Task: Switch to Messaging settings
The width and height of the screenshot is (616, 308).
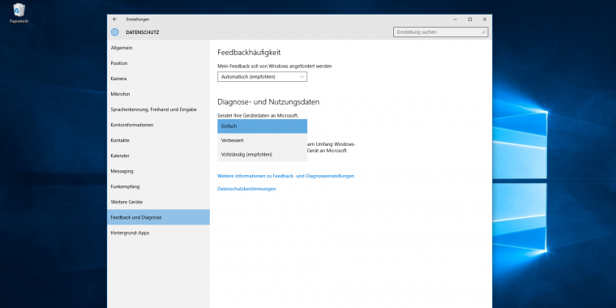Action: (x=158, y=171)
